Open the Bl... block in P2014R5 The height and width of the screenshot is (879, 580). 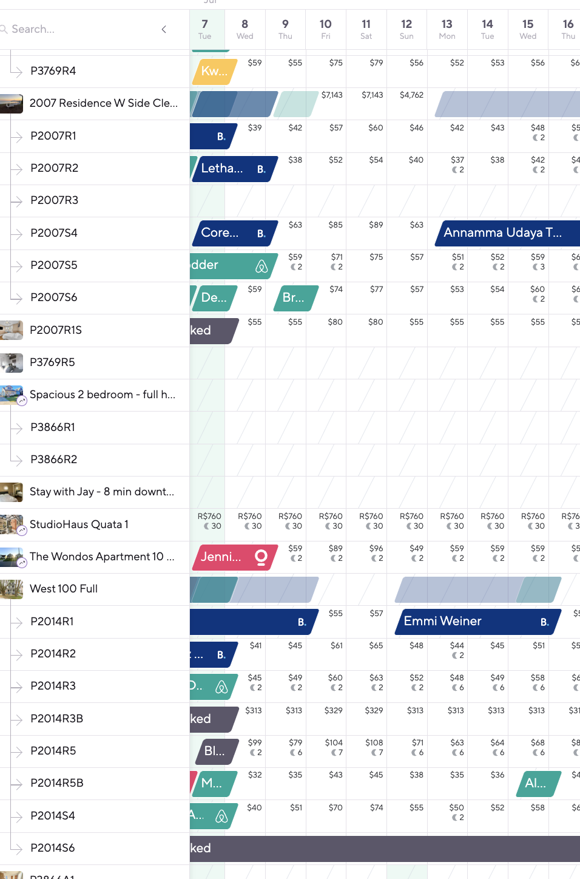(216, 752)
